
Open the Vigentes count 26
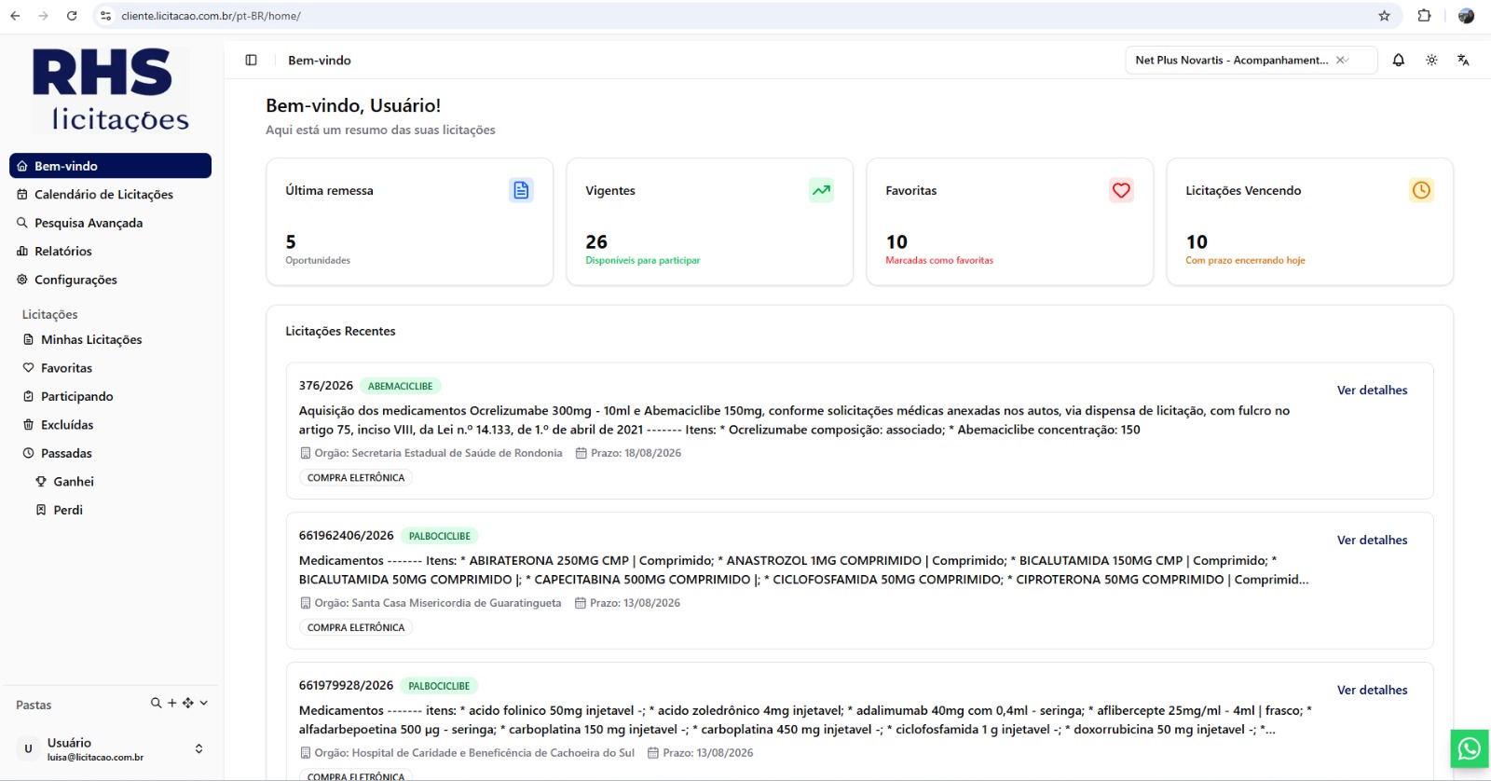[x=596, y=241]
